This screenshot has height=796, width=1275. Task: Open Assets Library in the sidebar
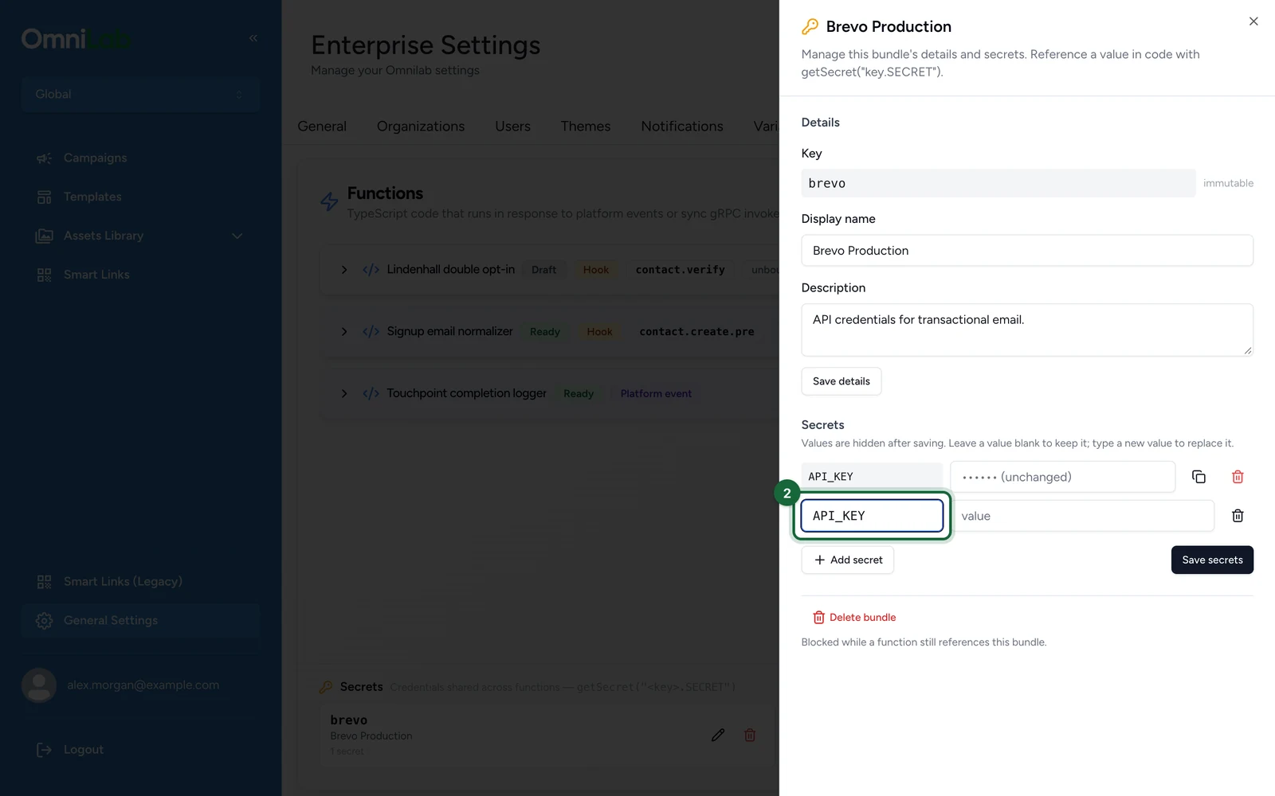tap(104, 236)
